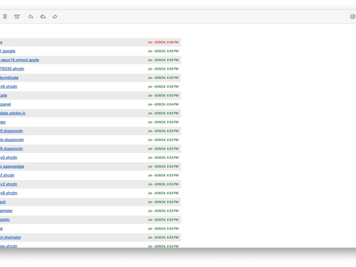The height and width of the screenshot is (267, 356).
Task: Follow the -v8.xhcdn link
Action: point(8,193)
